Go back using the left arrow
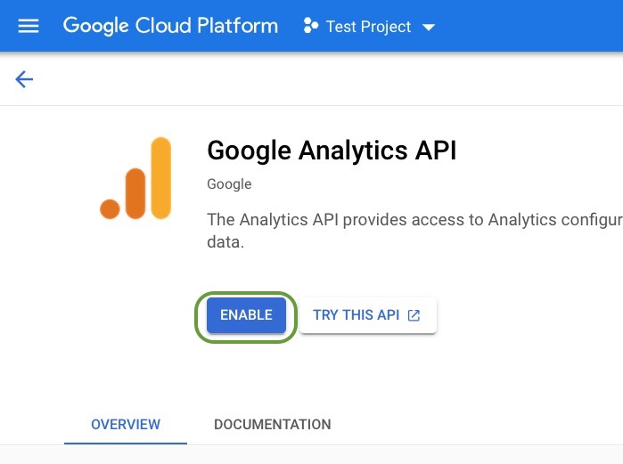This screenshot has width=623, height=464. (24, 80)
